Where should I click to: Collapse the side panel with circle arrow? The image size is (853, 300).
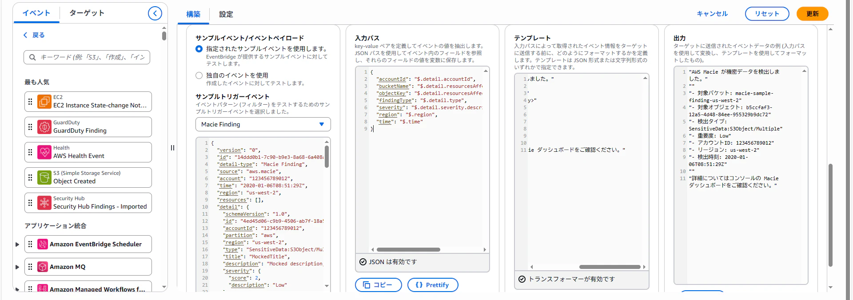[155, 13]
